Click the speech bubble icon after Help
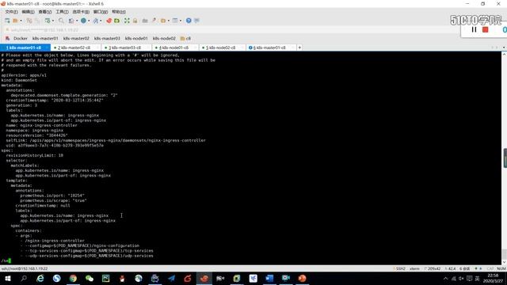507x285 pixels. (x=197, y=21)
